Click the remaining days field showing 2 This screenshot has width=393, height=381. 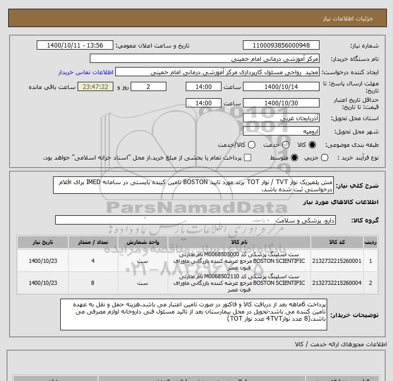click(x=149, y=86)
